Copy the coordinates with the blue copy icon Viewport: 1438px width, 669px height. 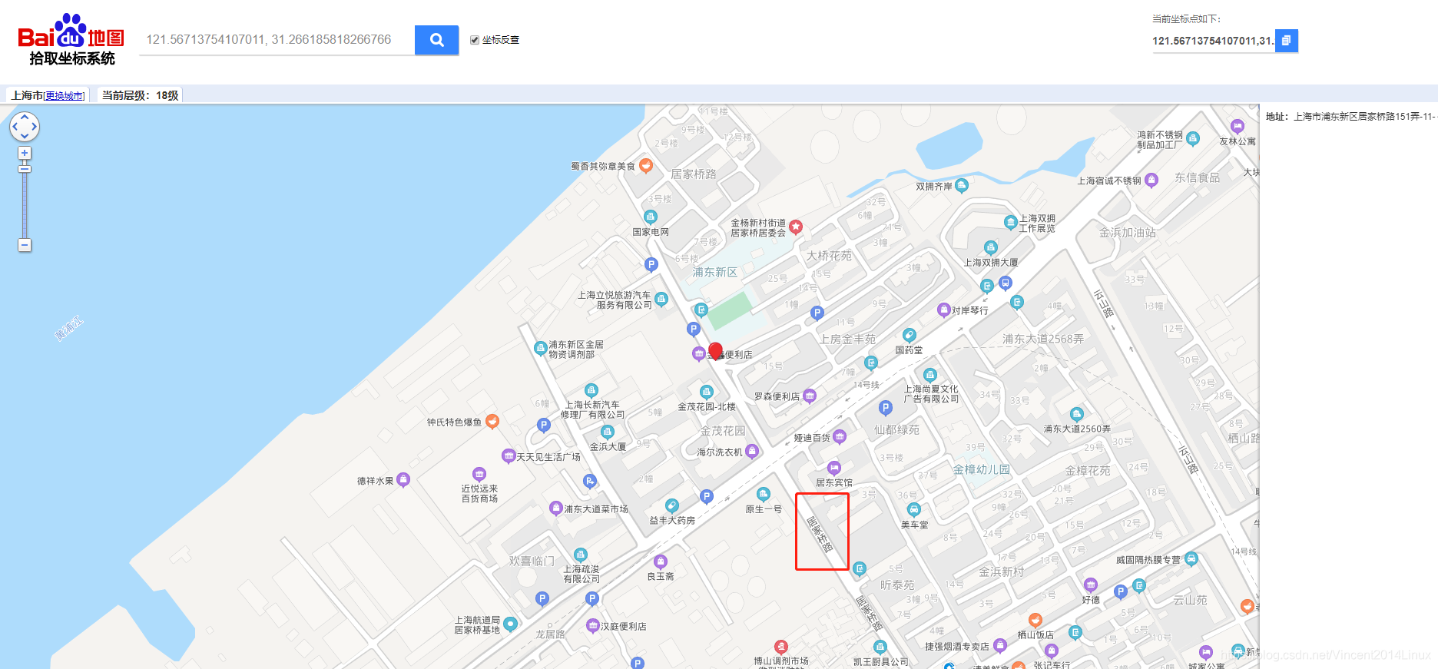[x=1287, y=41]
